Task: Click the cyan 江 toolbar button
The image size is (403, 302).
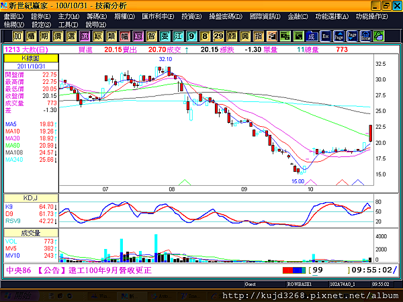Action: pos(178,36)
